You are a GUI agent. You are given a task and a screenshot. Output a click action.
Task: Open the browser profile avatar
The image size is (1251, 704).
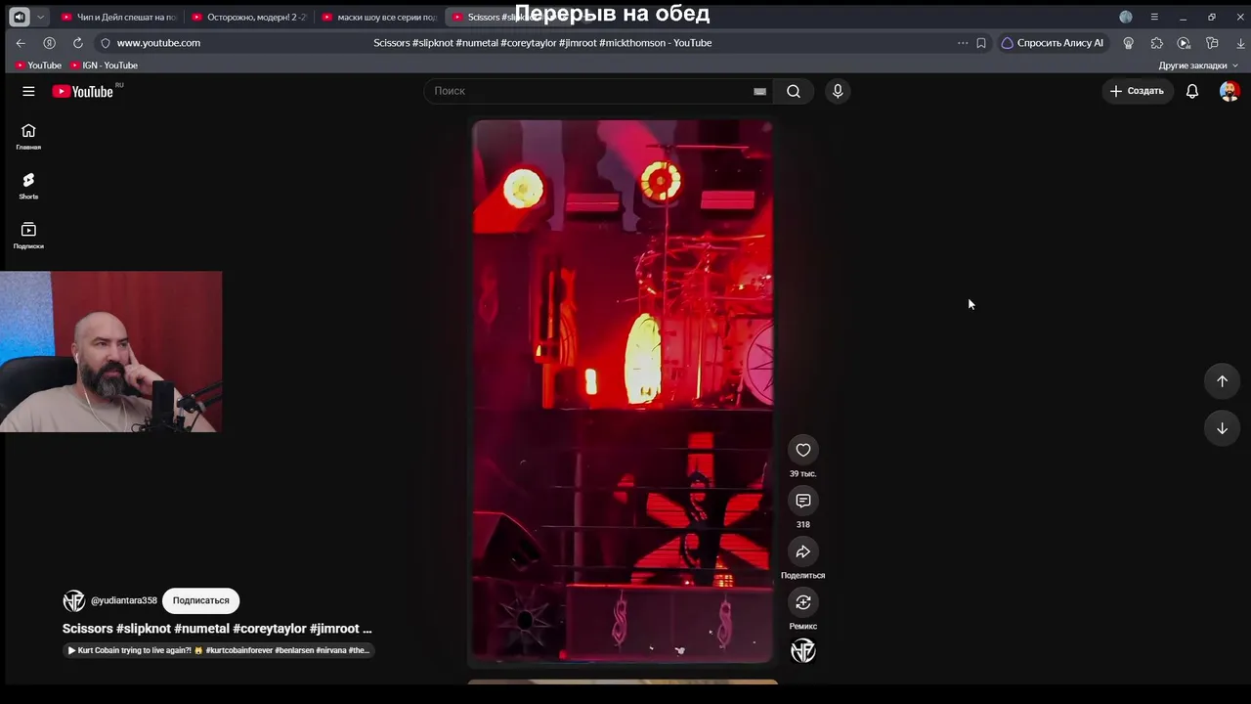click(1126, 17)
